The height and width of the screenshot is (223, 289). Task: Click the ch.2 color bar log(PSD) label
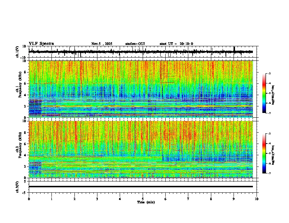point(273,155)
